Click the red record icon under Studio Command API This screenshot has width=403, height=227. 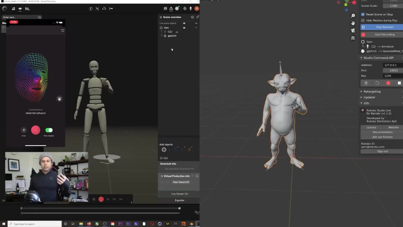[388, 83]
